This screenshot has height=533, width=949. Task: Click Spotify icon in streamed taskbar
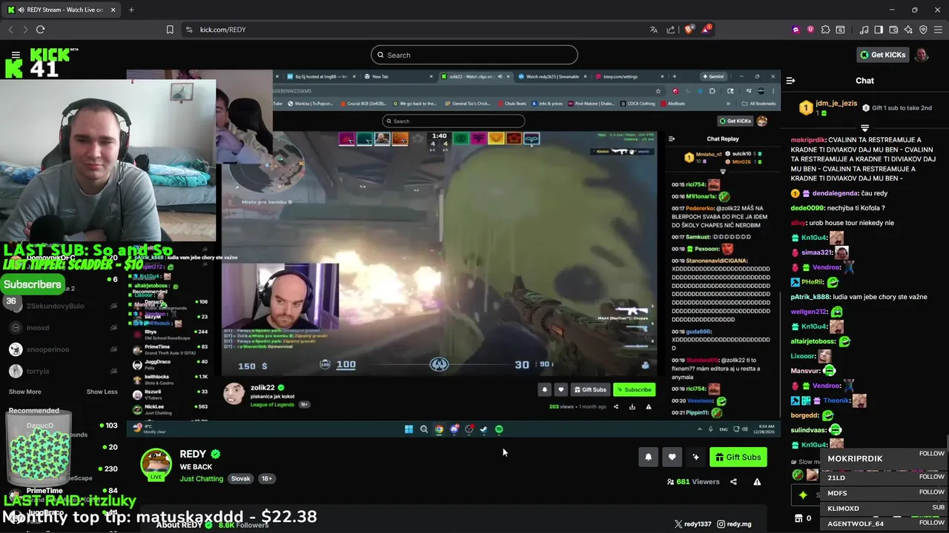pyautogui.click(x=499, y=429)
